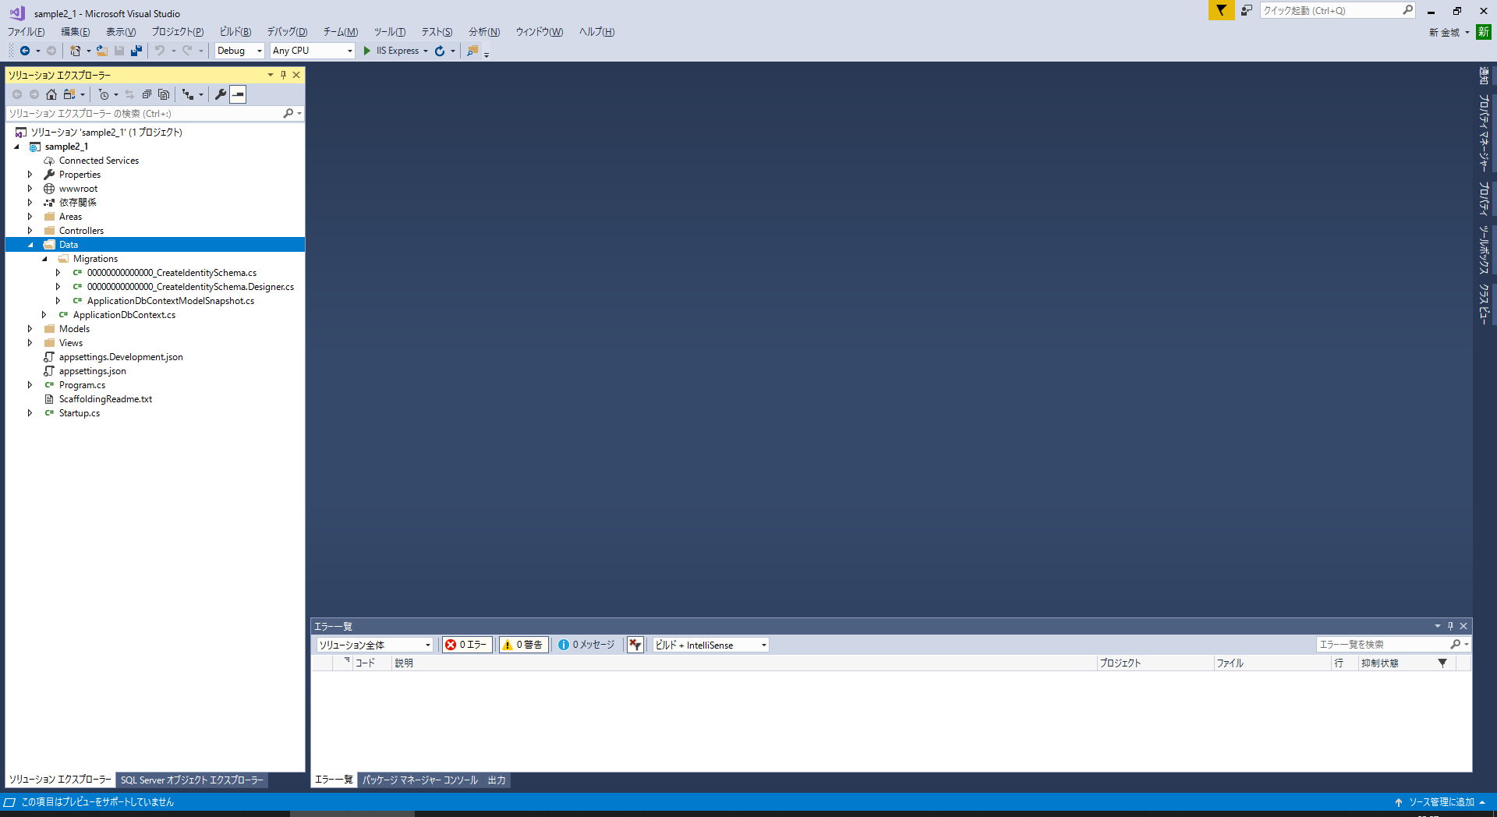Image resolution: width=1497 pixels, height=817 pixels.
Task: Click the Refresh browser icon in toolbar
Action: 440,51
